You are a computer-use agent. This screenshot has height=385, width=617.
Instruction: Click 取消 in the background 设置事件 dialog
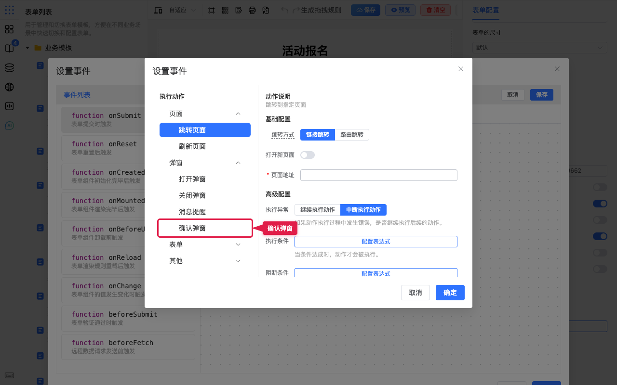(x=513, y=95)
